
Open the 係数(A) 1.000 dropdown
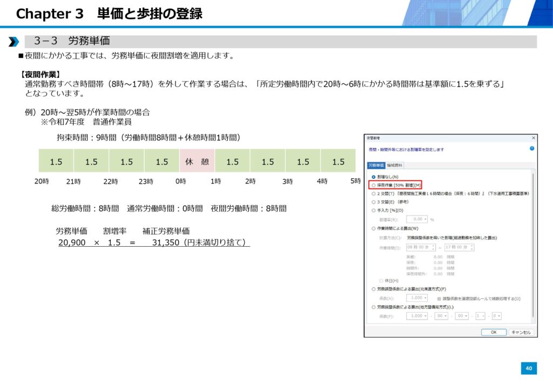pos(426,298)
